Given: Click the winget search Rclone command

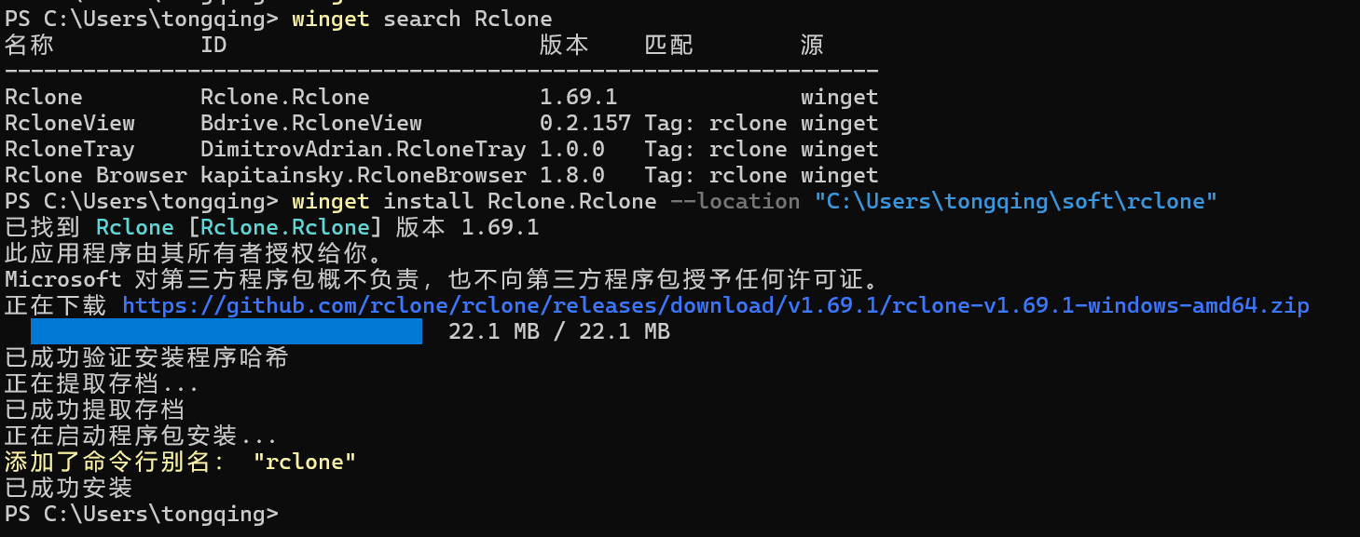Looking at the screenshot, I should coord(422,19).
